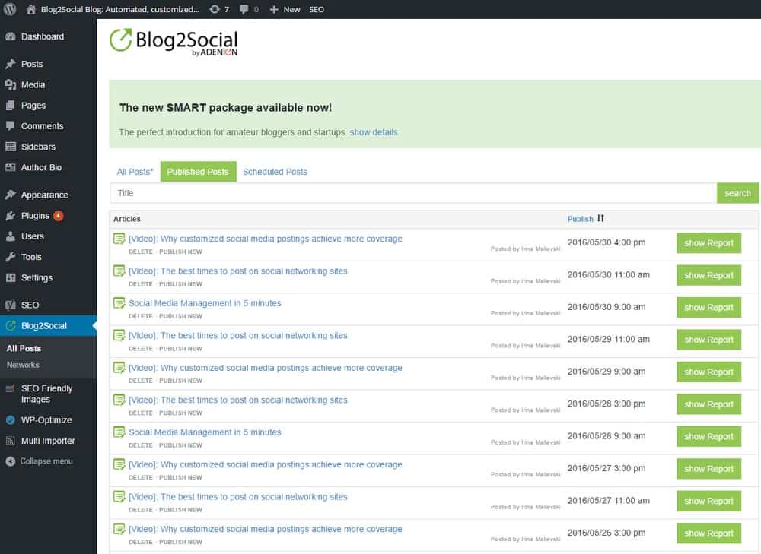
Task: Click the home site icon in admin bar
Action: pos(31,10)
